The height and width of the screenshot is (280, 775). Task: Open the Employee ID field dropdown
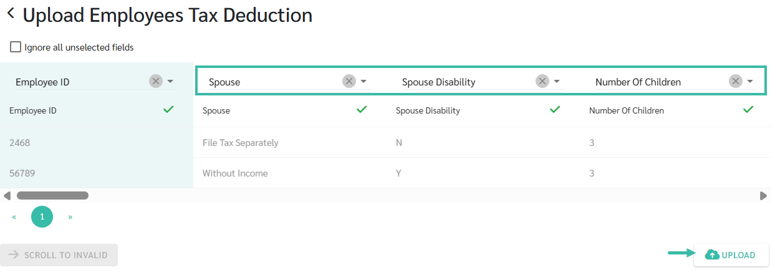click(x=170, y=81)
